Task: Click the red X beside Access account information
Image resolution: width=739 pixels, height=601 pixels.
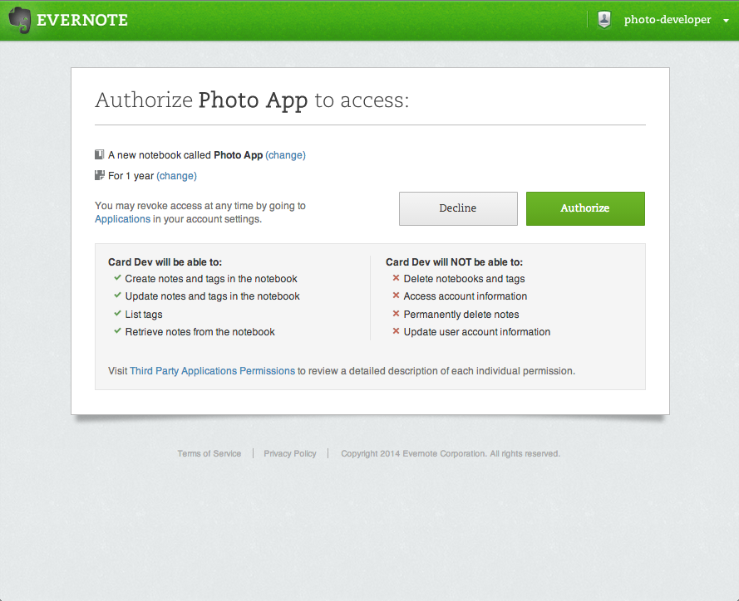Action: point(396,296)
